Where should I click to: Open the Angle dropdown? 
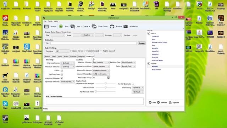(77, 35)
